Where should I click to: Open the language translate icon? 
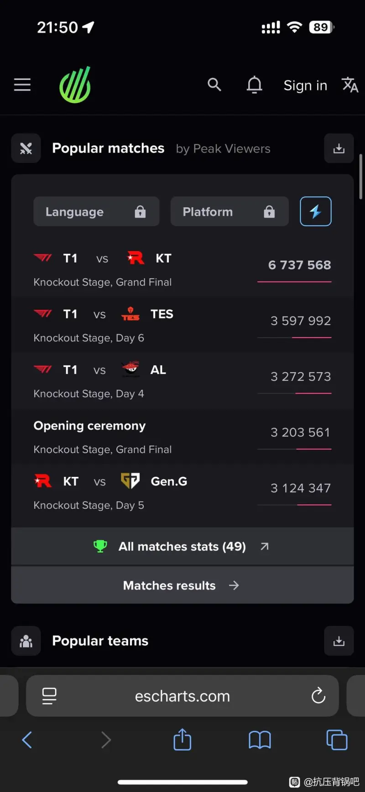(350, 85)
